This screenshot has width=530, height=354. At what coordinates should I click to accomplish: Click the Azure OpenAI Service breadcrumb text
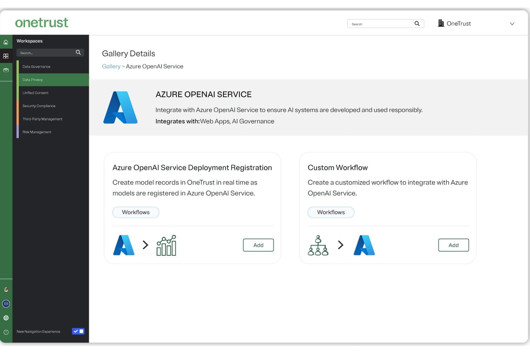pos(155,66)
